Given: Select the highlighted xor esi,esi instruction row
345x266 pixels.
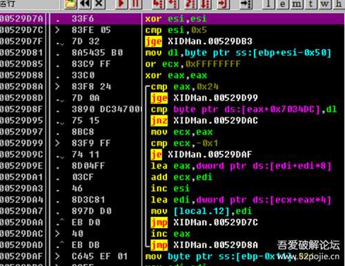Looking at the screenshot, I should [172, 19].
